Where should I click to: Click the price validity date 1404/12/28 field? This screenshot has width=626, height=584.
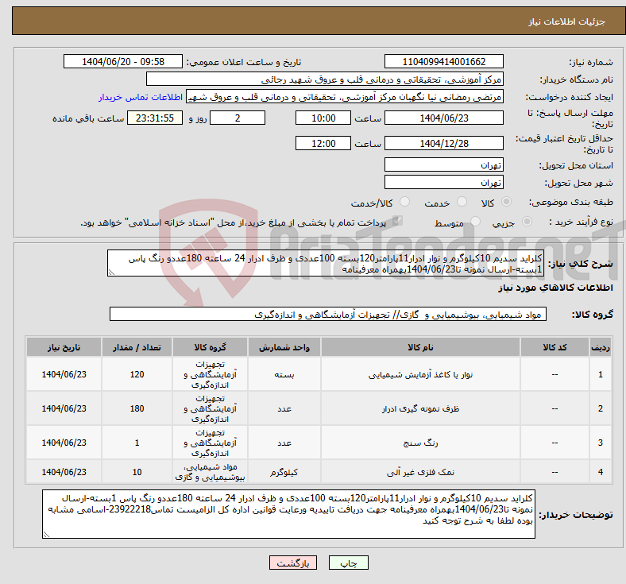(x=443, y=143)
